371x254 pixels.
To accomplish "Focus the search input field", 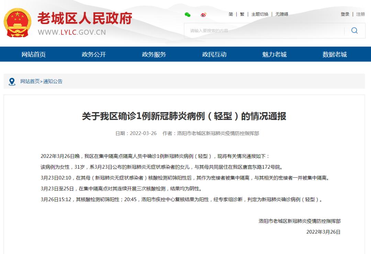I will [x=264, y=31].
